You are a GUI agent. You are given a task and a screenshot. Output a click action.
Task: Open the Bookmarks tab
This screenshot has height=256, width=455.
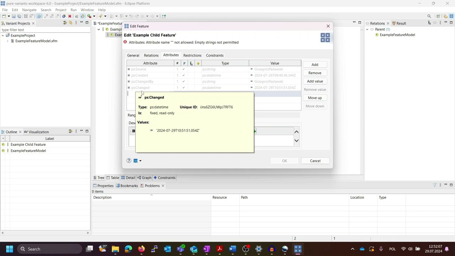(x=127, y=186)
